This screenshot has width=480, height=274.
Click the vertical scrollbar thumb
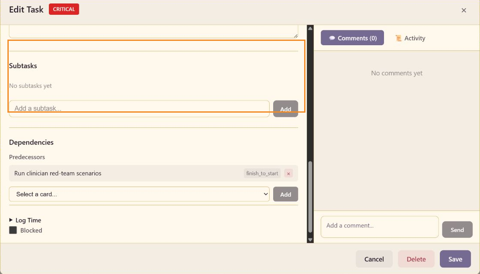click(310, 197)
